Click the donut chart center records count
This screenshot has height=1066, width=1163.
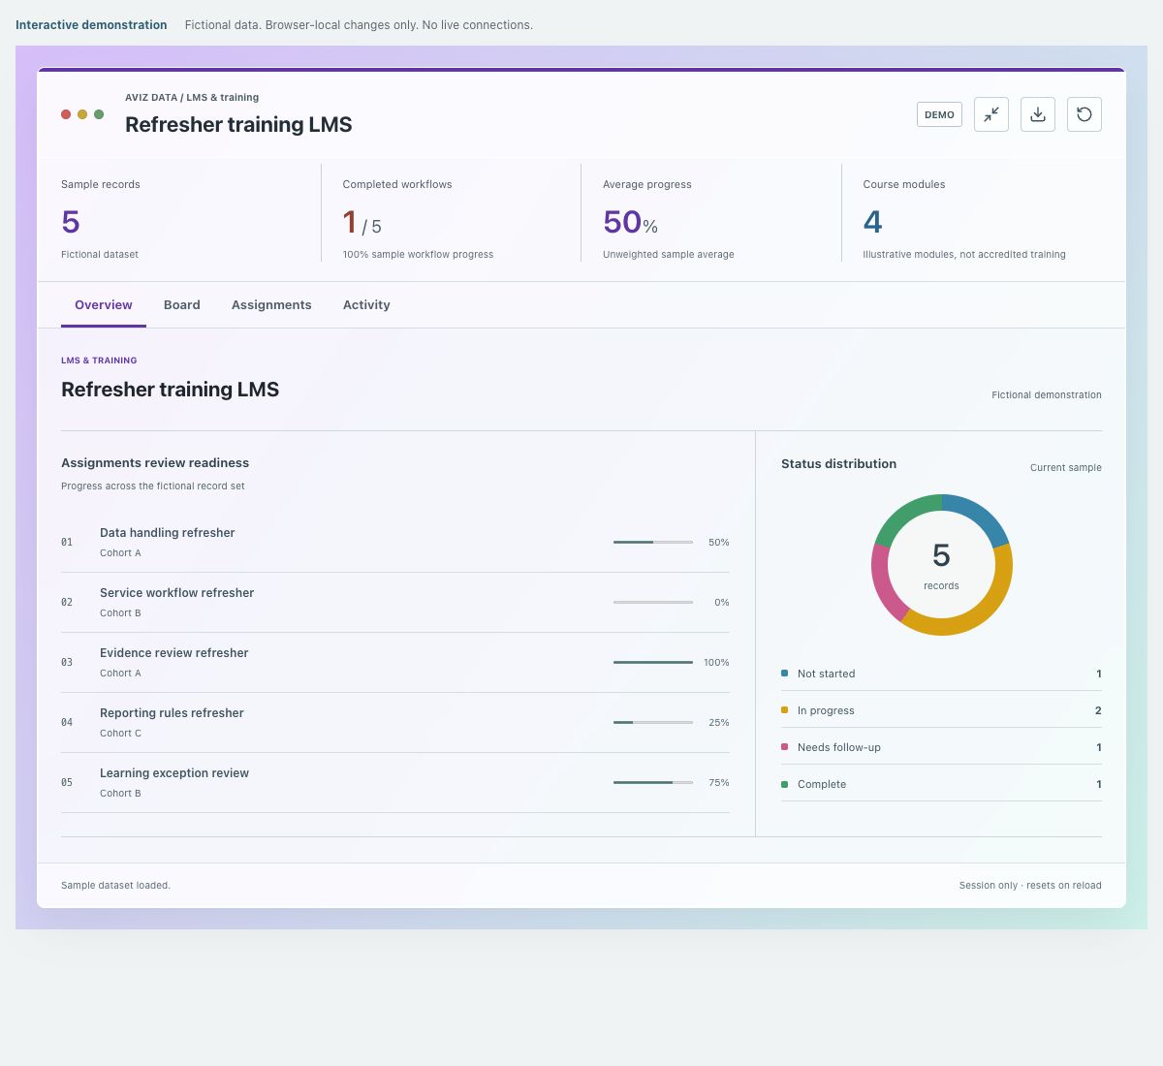point(941,555)
